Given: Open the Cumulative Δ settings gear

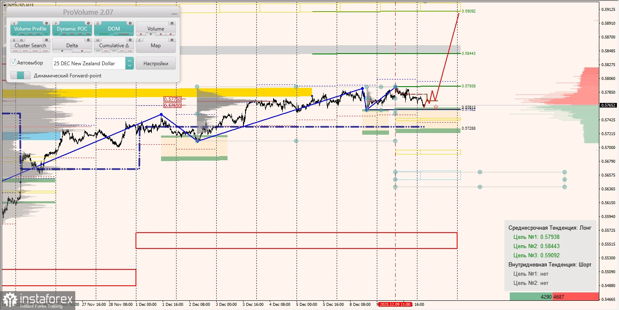Looking at the screenshot, I should pos(130,40).
